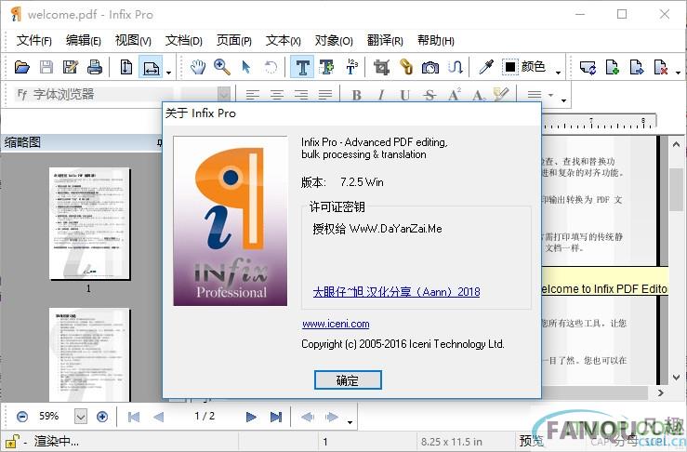Open the 对象(O) menu
Screen dimensions: 687x452
point(334,41)
